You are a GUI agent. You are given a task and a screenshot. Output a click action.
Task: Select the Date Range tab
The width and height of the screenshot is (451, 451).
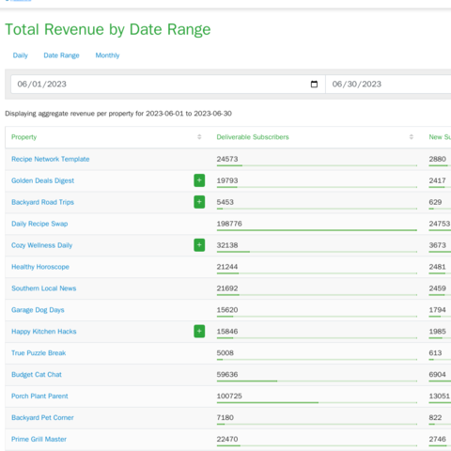61,55
